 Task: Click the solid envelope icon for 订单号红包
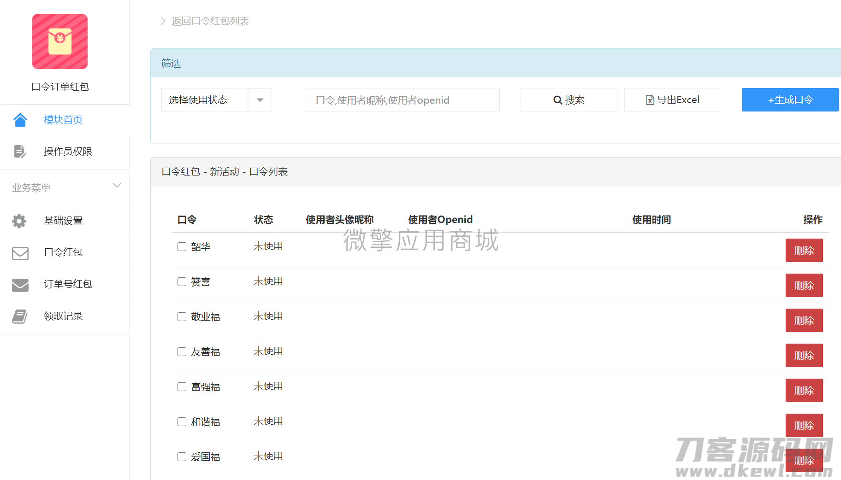[x=20, y=285]
